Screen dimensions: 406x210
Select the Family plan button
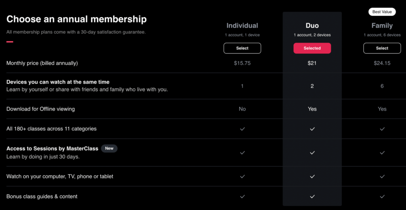382,48
